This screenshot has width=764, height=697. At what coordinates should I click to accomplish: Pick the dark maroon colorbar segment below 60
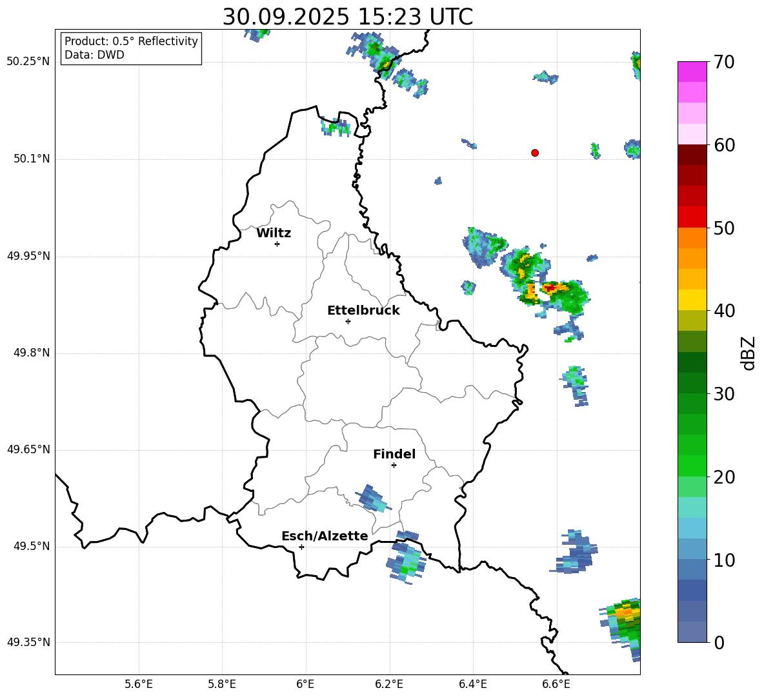pyautogui.click(x=692, y=155)
